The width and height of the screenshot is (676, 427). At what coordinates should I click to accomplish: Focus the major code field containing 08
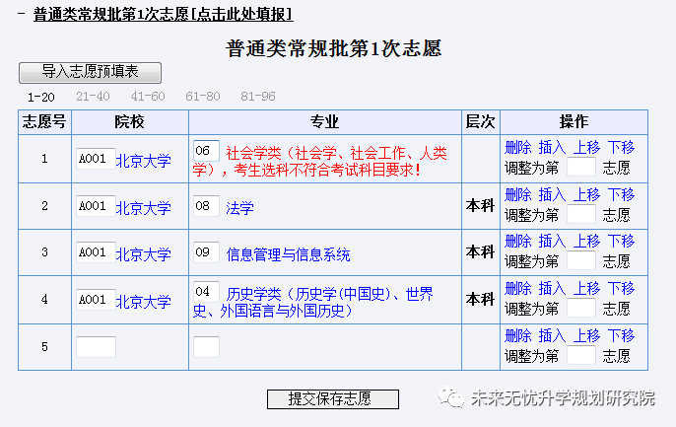click(206, 206)
